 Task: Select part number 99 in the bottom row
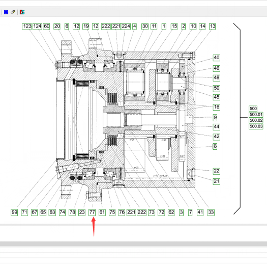click(x=14, y=212)
